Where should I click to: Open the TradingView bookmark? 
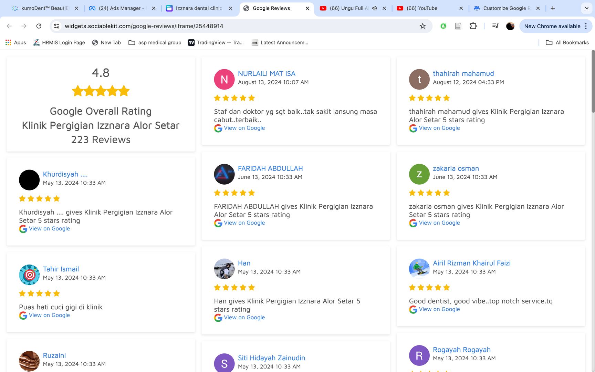click(x=216, y=43)
